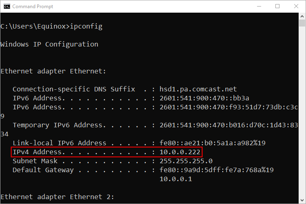Maximize the Command Prompt window
Viewport: 306px width, 204px height.
pos(277,7)
